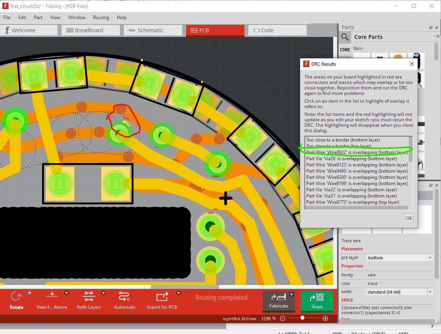This screenshot has width=441, height=334.
Task: Click OK in the DRC Results dialog
Action: [x=409, y=218]
